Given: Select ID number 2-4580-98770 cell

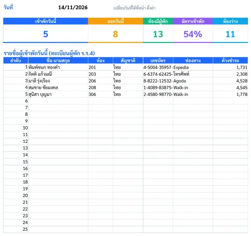Looking at the screenshot, I should (158, 94).
